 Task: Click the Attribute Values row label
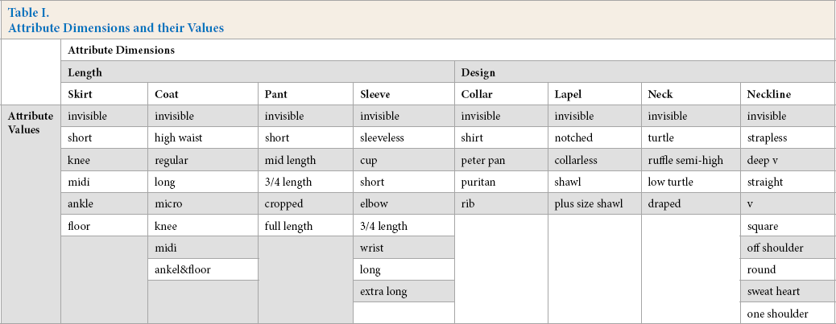(x=31, y=122)
